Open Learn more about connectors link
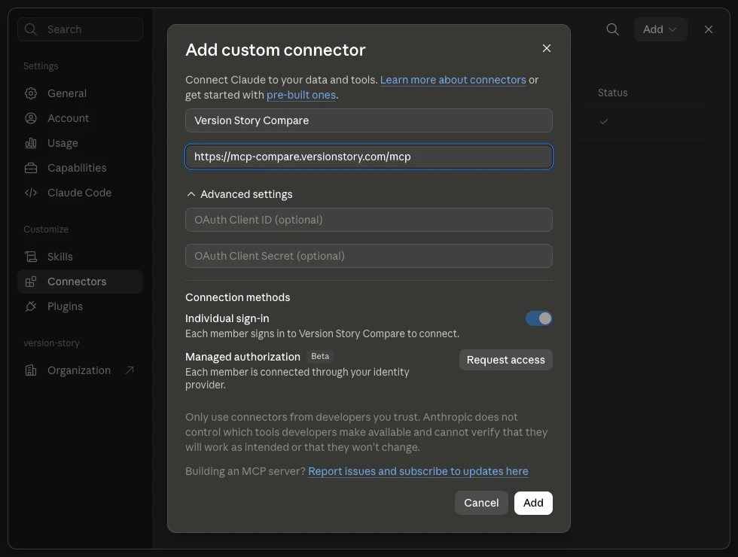Viewport: 738px width, 557px height. pyautogui.click(x=453, y=80)
